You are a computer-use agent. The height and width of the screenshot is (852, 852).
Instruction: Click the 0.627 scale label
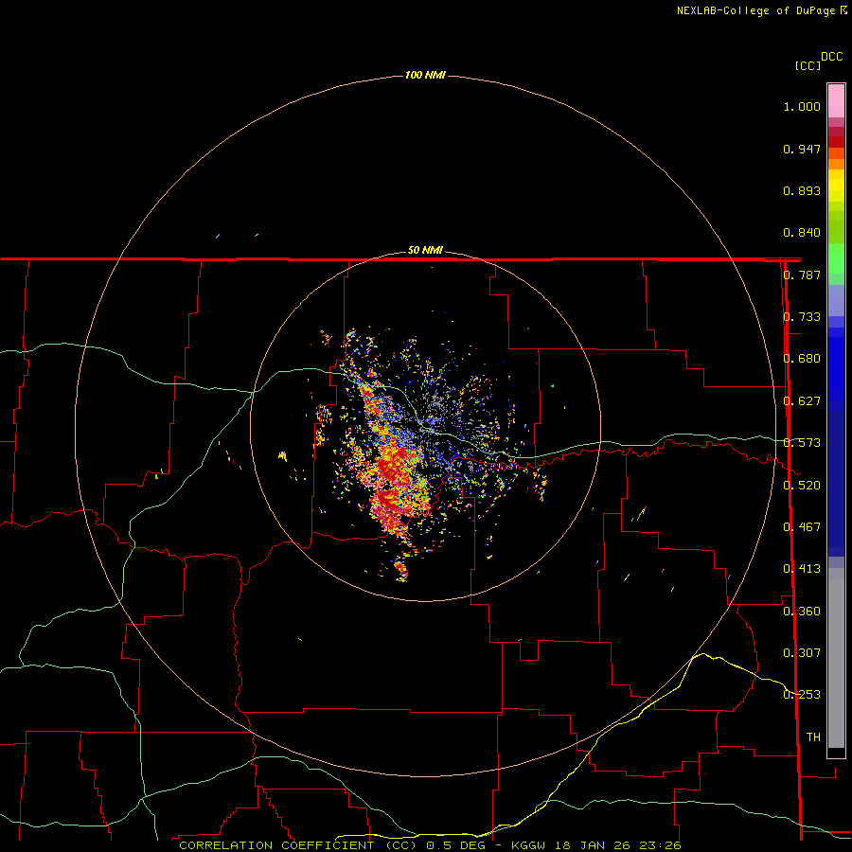point(802,401)
